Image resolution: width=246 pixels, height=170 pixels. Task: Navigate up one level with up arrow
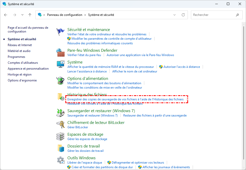point(30,15)
